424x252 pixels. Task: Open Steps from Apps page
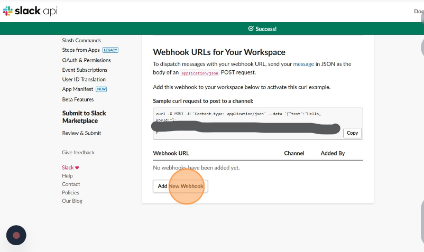(81, 50)
